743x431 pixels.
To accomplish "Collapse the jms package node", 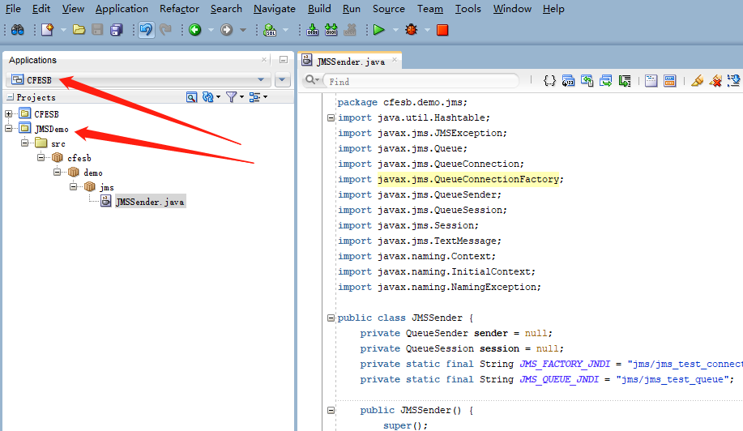I will click(x=73, y=186).
